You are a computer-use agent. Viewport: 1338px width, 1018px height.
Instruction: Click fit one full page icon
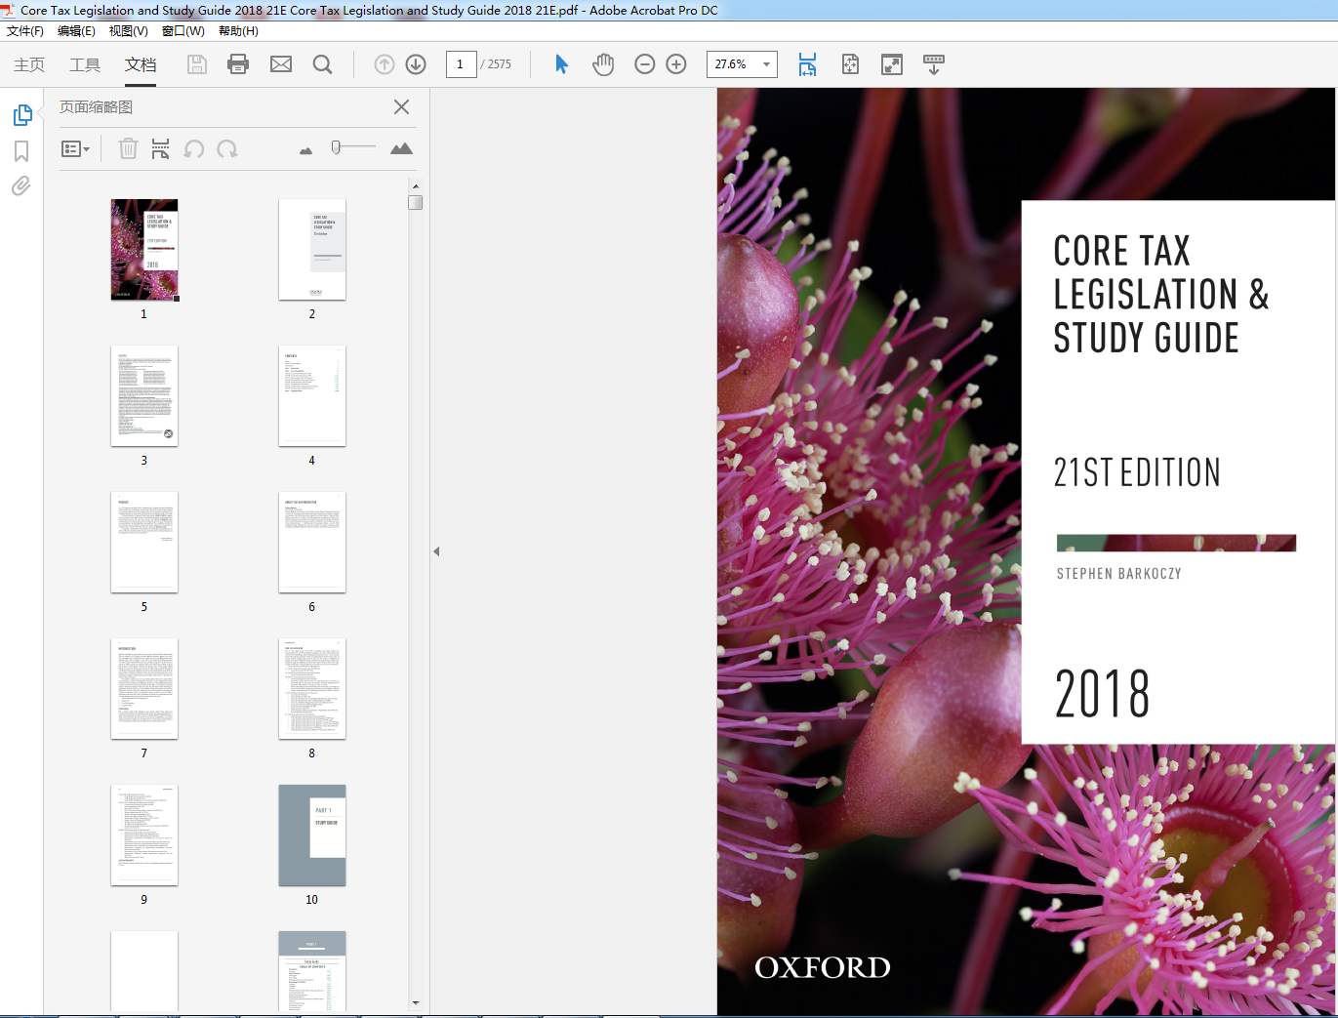pyautogui.click(x=850, y=64)
